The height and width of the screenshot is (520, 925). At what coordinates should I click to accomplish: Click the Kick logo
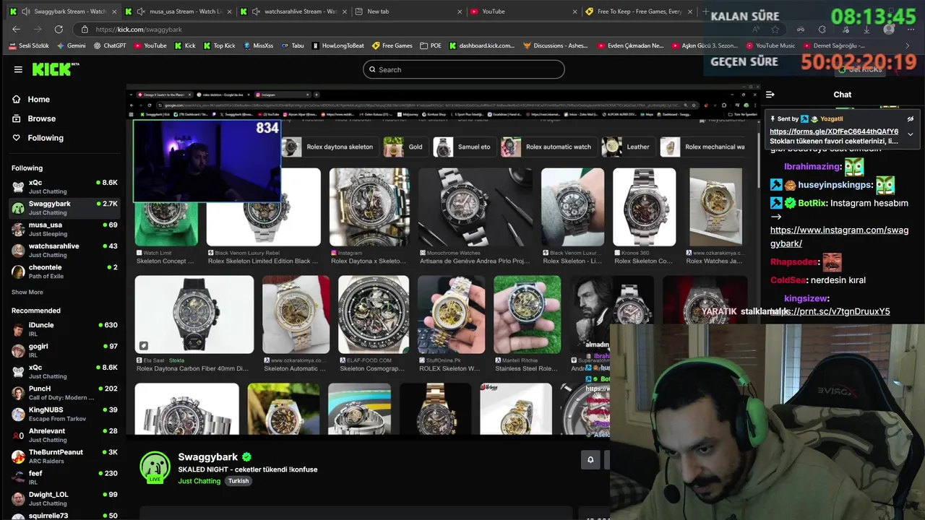[56, 69]
